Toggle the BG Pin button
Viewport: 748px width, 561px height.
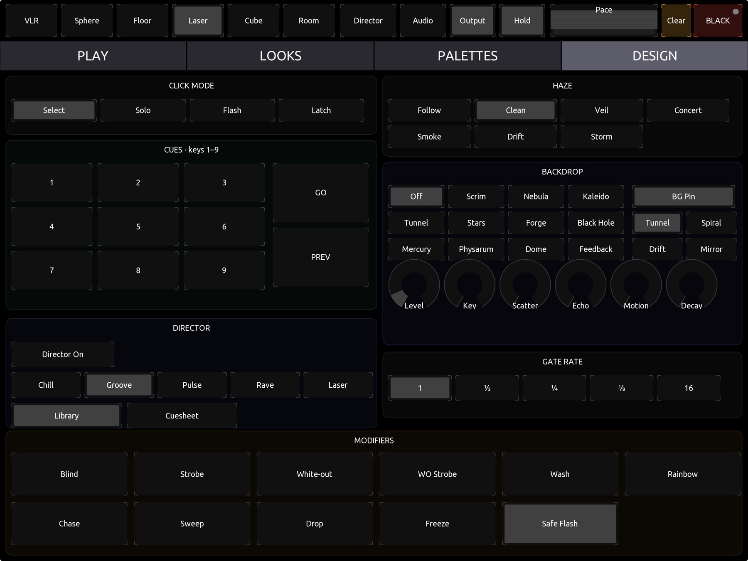click(683, 196)
